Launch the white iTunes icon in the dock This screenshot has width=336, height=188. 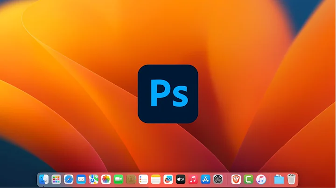pos(261,179)
